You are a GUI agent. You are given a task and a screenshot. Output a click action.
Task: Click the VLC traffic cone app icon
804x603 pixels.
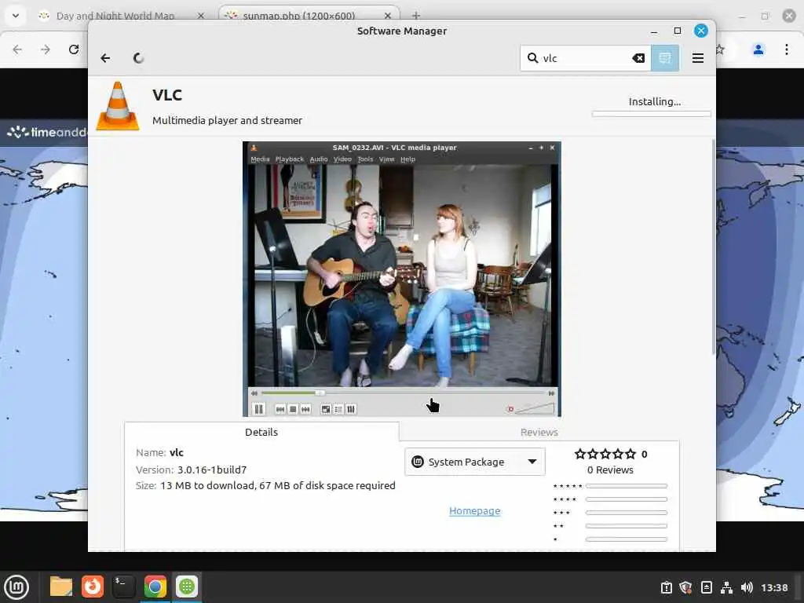[x=118, y=106]
